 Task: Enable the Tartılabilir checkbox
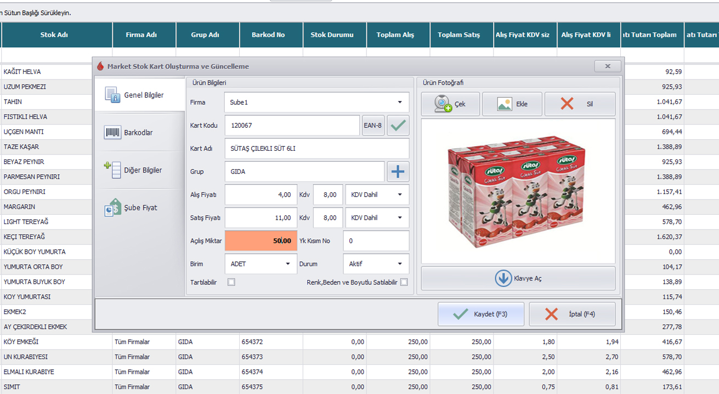[x=231, y=282]
